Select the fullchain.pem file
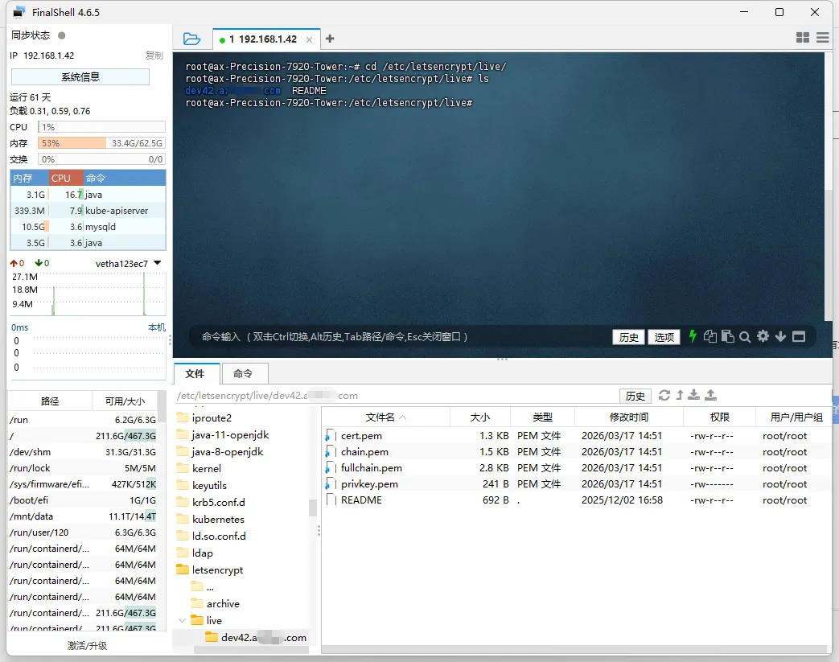839x662 pixels. 577,467
